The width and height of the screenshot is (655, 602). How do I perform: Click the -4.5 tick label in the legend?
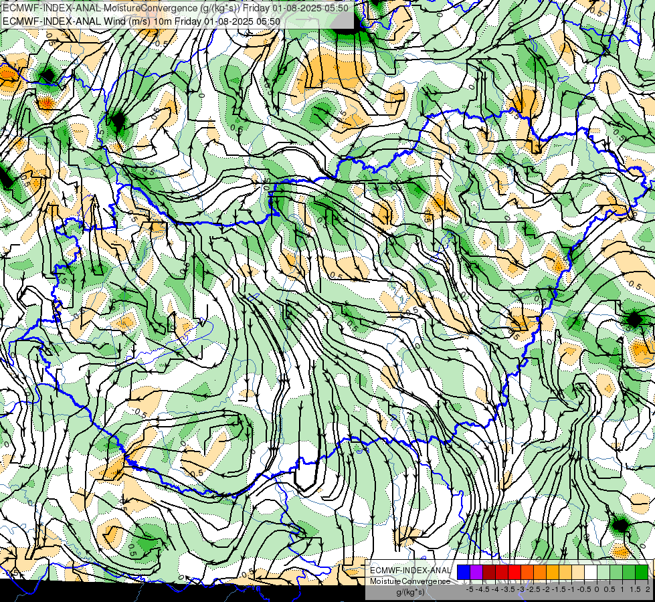[x=482, y=589]
